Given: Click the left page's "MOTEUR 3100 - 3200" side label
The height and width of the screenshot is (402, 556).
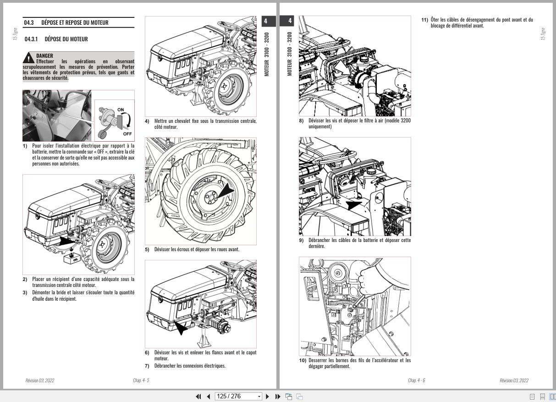Looking at the screenshot, I should tap(267, 54).
